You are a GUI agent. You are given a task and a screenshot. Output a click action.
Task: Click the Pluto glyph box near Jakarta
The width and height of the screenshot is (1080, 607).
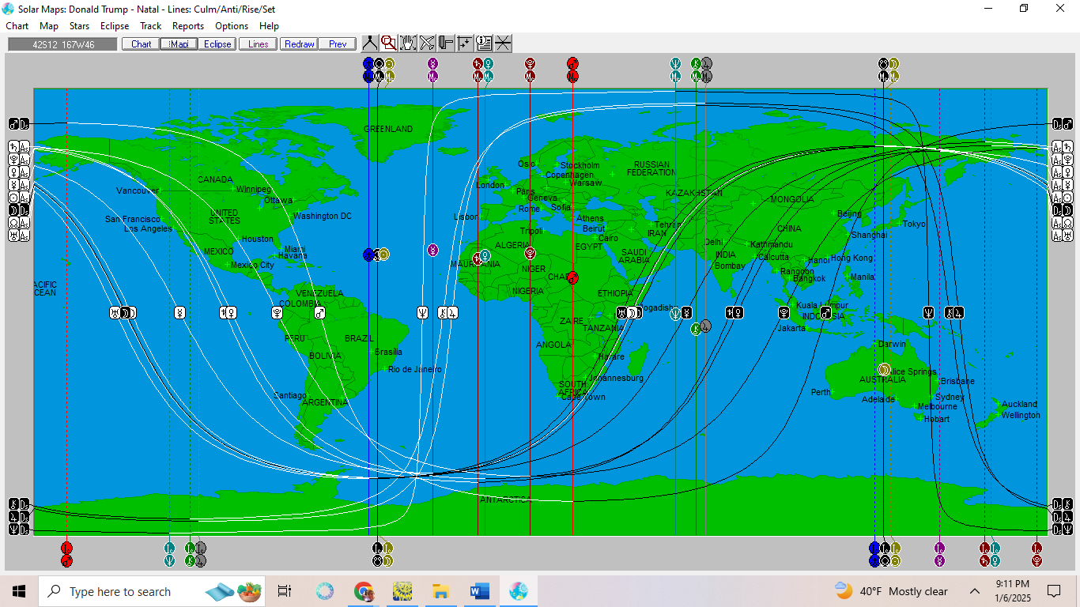pyautogui.click(x=784, y=313)
